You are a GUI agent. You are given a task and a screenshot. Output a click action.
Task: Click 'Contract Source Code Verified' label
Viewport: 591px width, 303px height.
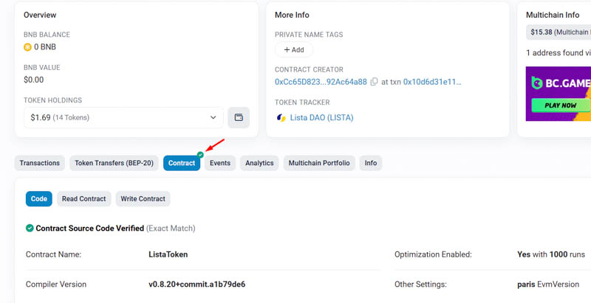[x=89, y=229]
